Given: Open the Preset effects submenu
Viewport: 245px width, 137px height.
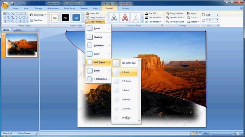Looking at the screenshot, I should 98,29.
